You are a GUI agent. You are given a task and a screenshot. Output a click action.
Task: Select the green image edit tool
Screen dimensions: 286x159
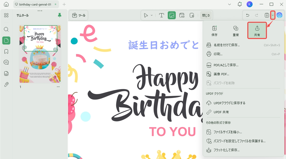click(x=172, y=15)
